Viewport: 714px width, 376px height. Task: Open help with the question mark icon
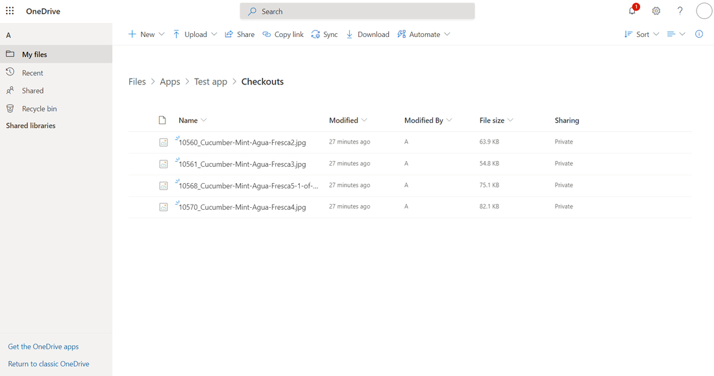click(x=680, y=11)
